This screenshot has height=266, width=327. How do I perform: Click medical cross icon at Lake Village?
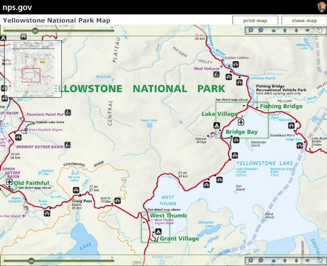pos(241,122)
